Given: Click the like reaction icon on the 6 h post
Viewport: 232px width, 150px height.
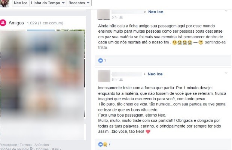Looking at the screenshot, I should (x=100, y=144).
